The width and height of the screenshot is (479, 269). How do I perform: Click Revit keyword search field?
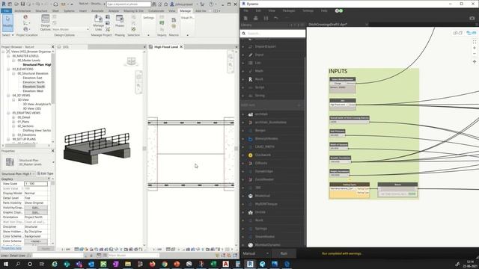(129, 4)
